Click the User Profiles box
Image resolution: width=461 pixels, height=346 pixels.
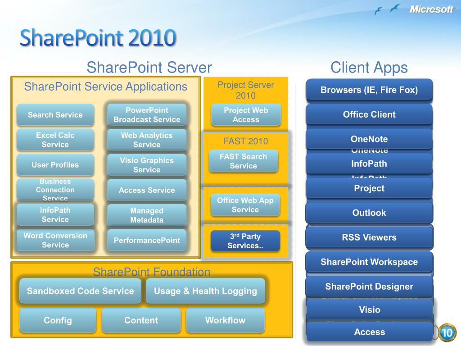[55, 165]
